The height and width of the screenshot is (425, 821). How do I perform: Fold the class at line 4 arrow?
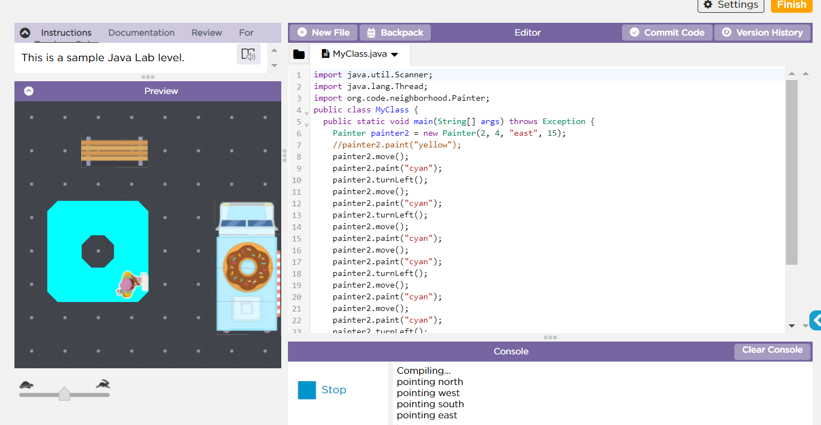[x=307, y=112]
